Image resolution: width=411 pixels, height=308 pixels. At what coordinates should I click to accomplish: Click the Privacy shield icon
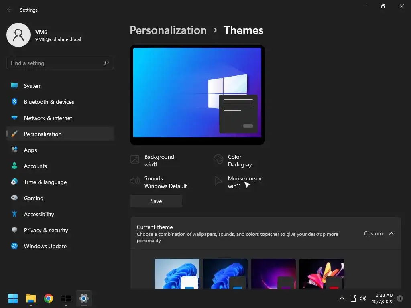tap(14, 230)
